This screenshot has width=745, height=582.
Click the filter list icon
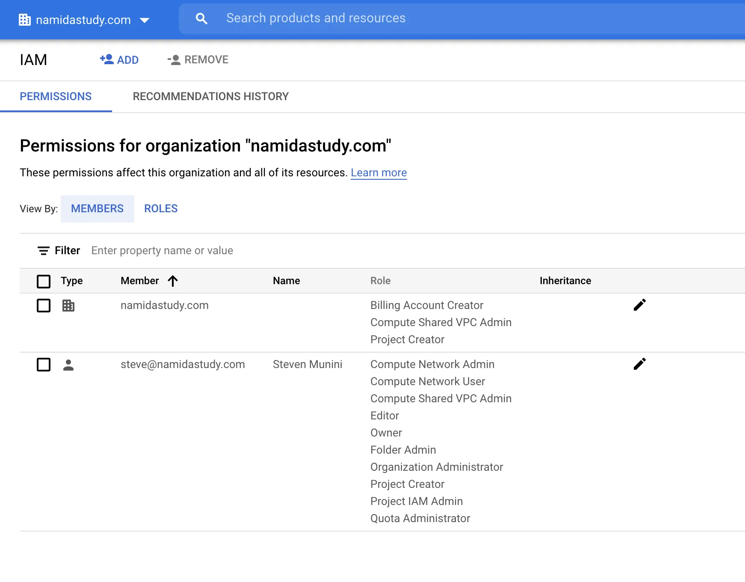43,251
